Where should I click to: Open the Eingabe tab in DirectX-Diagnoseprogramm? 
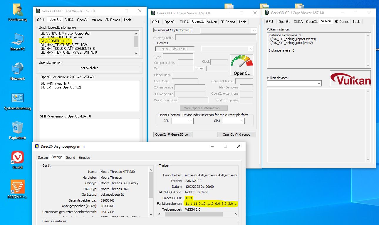pyautogui.click(x=84, y=158)
